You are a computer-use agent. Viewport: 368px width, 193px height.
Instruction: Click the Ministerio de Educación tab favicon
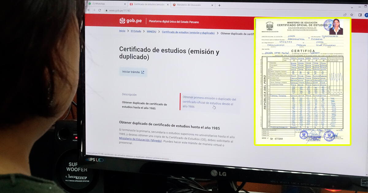pos(174,5)
